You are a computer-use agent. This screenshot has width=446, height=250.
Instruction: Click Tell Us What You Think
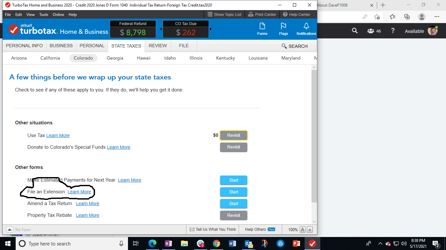[x=213, y=229]
